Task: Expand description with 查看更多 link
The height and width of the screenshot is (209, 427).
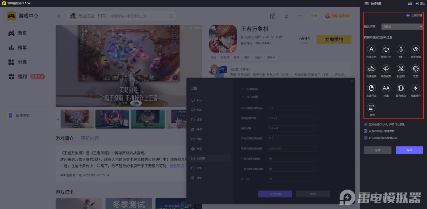Action: point(177,166)
